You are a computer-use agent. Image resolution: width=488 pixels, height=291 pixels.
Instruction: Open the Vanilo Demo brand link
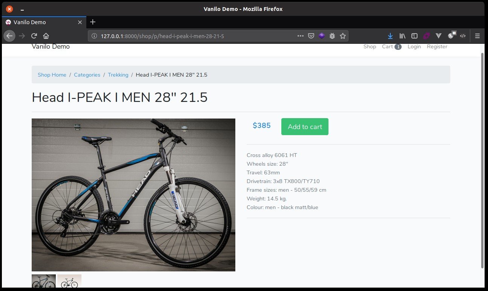click(x=51, y=46)
